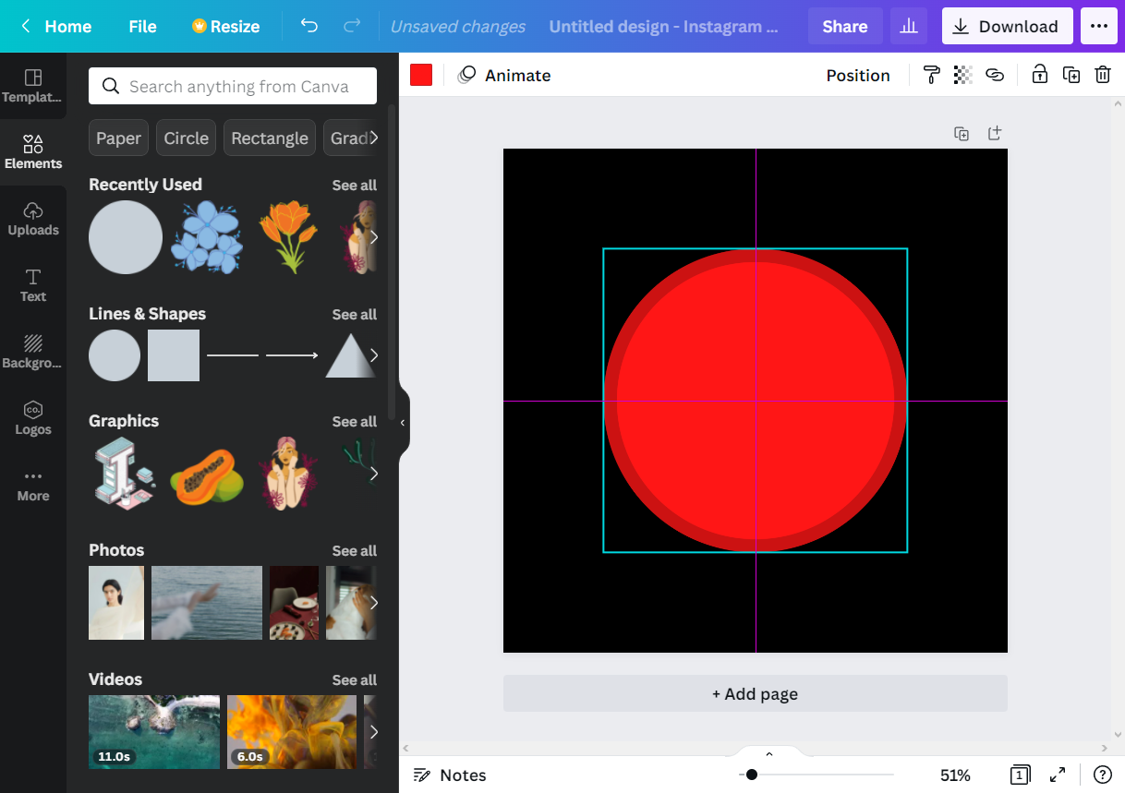1125x793 pixels.
Task: Open the Resize menu
Action: pyautogui.click(x=225, y=26)
